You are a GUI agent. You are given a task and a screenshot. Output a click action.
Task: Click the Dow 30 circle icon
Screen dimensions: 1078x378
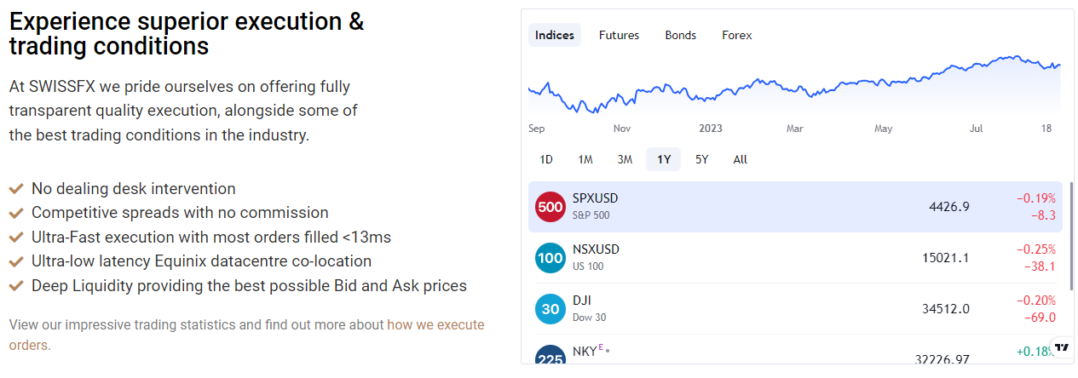550,309
